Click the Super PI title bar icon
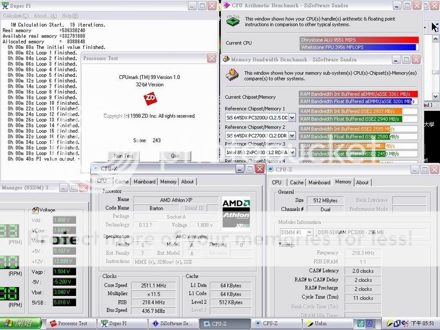Image resolution: width=440 pixels, height=330 pixels. [x=5, y=5]
